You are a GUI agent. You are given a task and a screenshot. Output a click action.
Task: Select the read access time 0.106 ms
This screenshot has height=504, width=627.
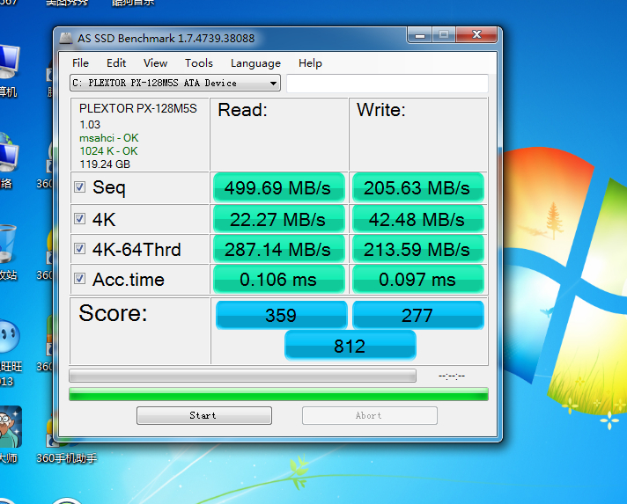(278, 279)
